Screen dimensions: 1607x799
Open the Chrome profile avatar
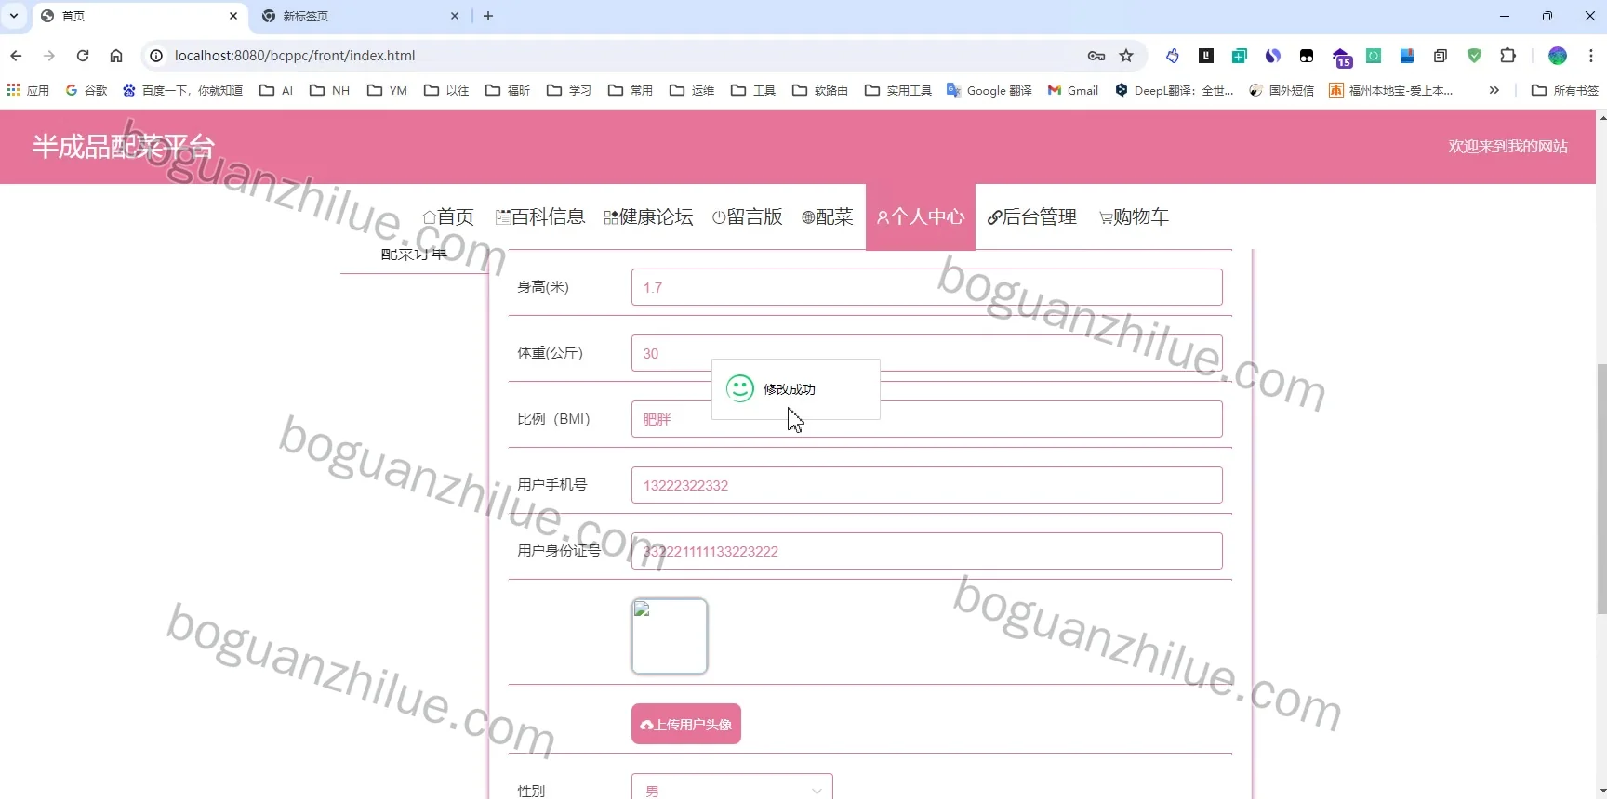(x=1558, y=56)
